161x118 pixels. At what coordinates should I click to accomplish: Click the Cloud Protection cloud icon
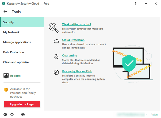56,41
